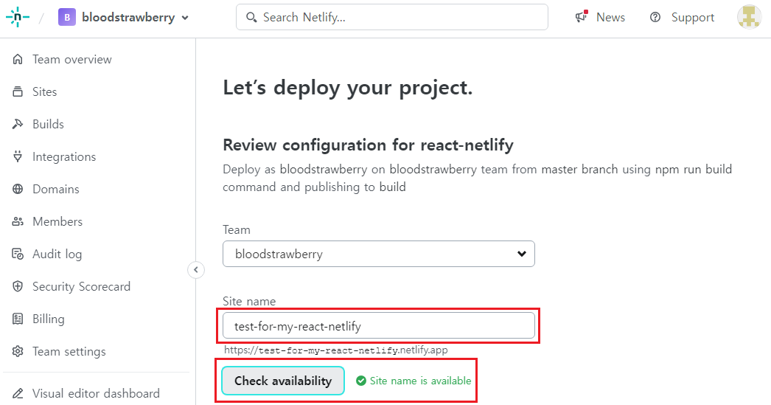Open the Builds page

click(48, 124)
